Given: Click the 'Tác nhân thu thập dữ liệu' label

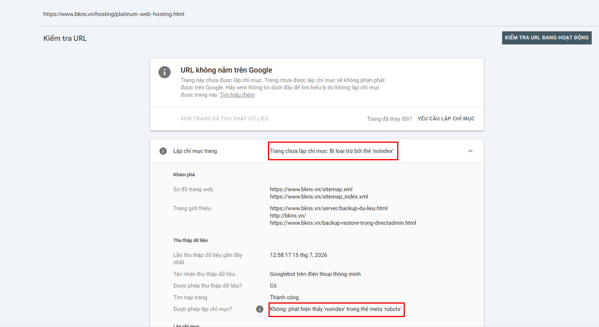Looking at the screenshot, I should pos(204,274).
